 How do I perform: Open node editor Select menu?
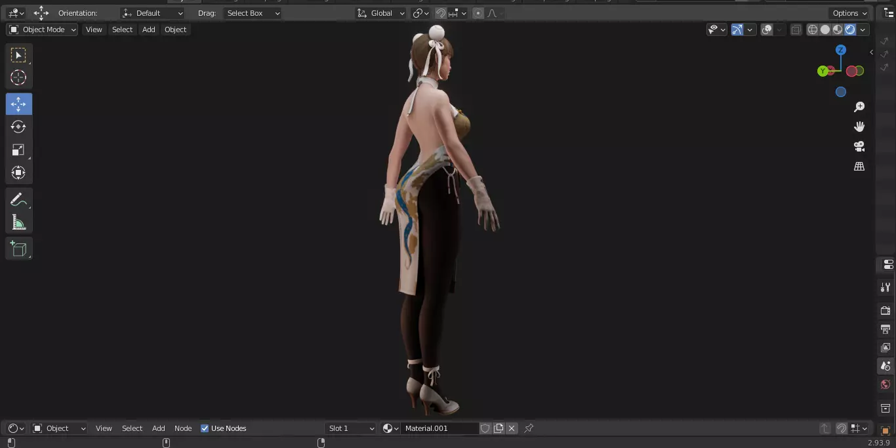click(x=132, y=428)
